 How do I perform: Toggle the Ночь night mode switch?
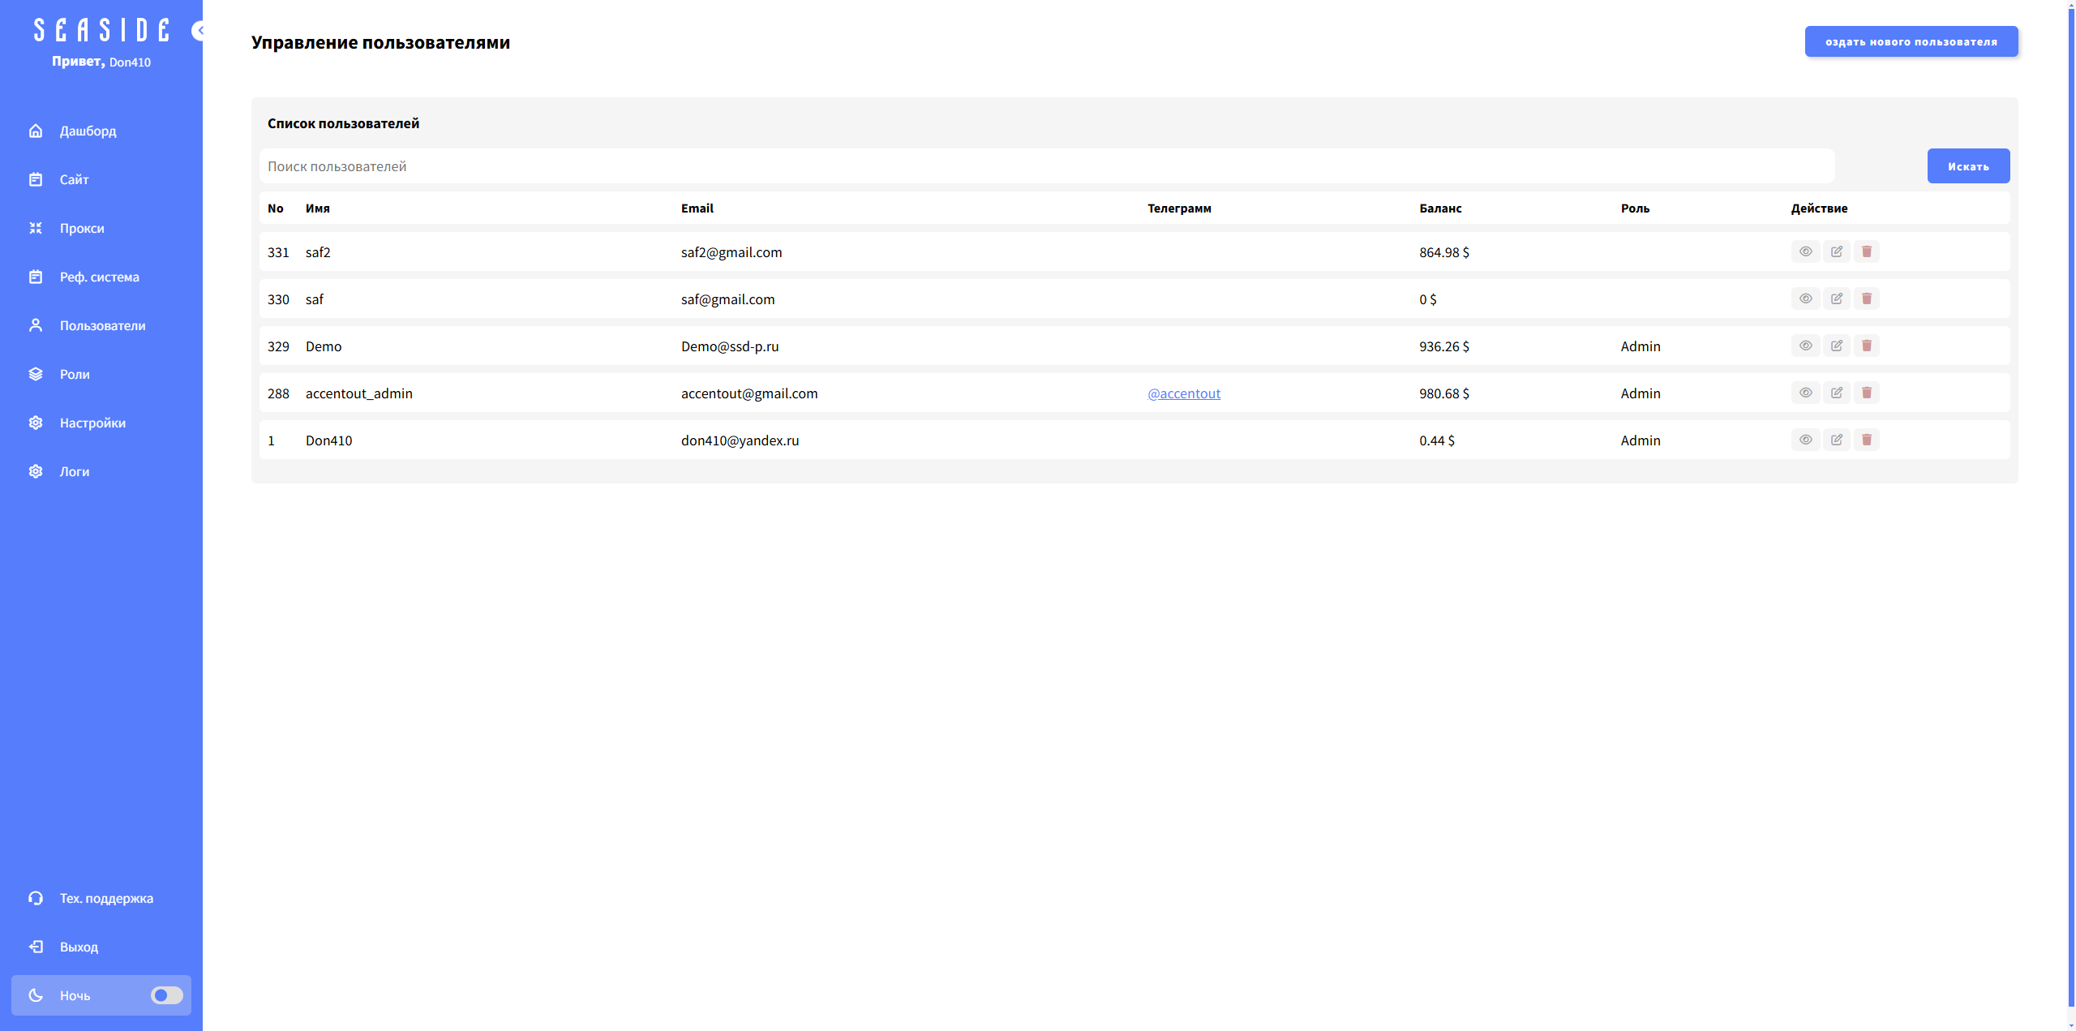(166, 995)
